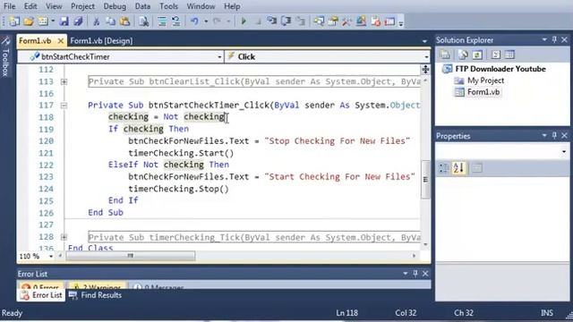Open the File menu
The width and height of the screenshot is (573, 322).
pos(10,6)
